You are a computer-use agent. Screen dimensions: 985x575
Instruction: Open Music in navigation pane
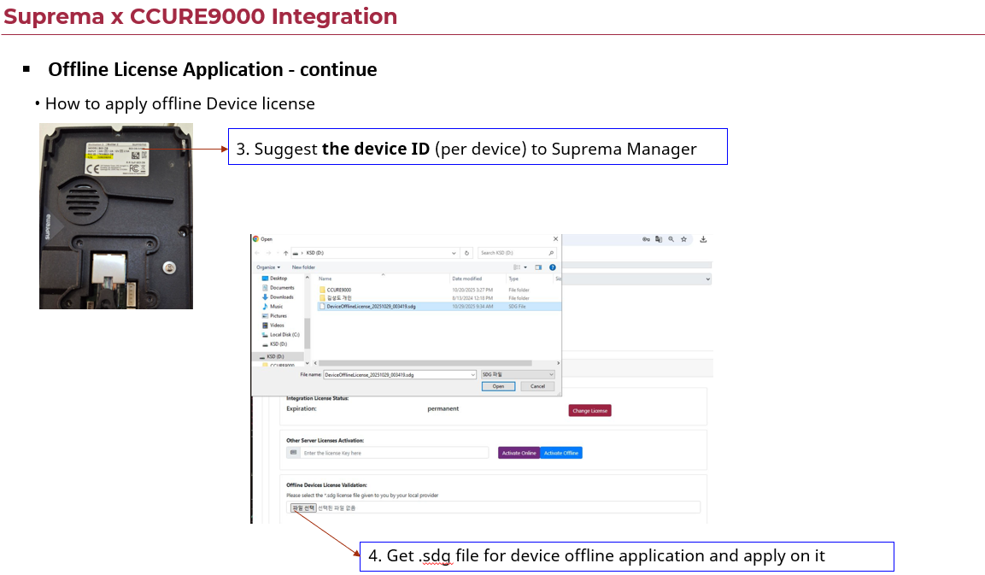point(273,307)
